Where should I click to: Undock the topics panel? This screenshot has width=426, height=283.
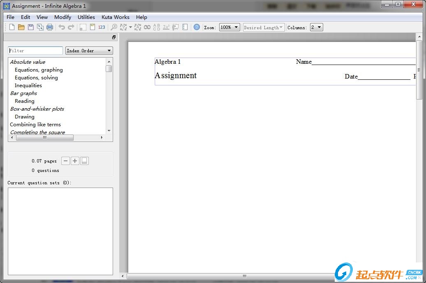click(114, 37)
